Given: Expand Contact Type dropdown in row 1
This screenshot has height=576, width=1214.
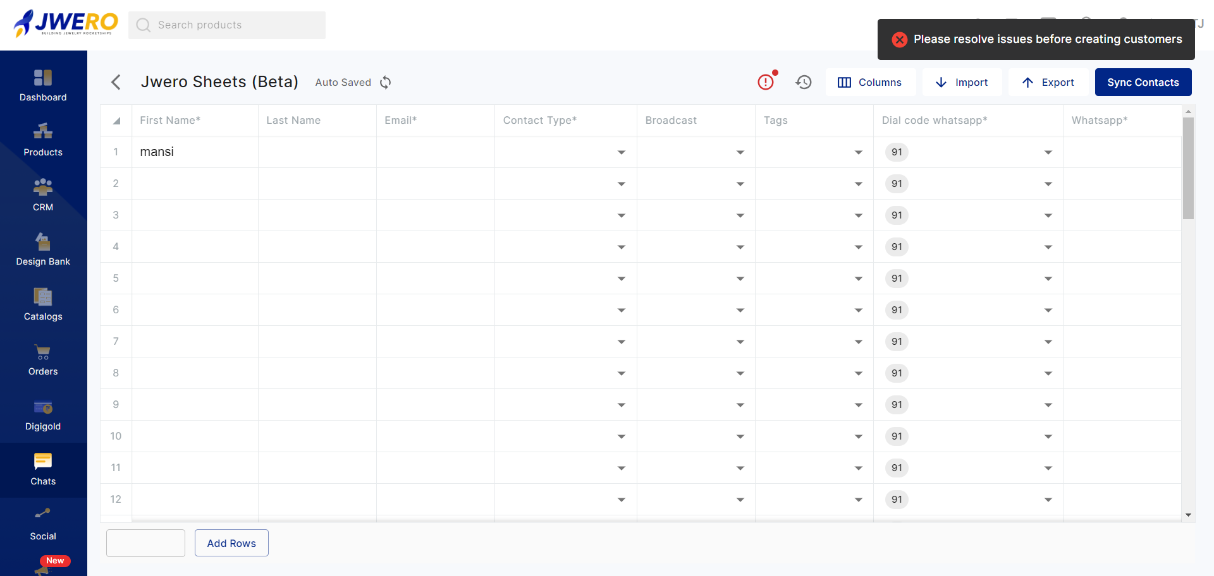Looking at the screenshot, I should coord(622,152).
